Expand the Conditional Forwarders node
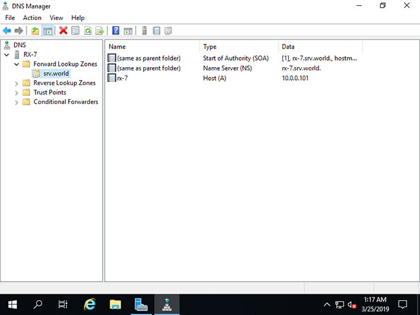 point(17,103)
